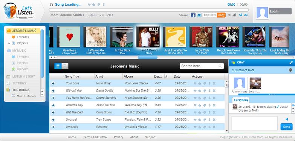
Task: Select the Everybody chat tab
Action: (x=241, y=100)
